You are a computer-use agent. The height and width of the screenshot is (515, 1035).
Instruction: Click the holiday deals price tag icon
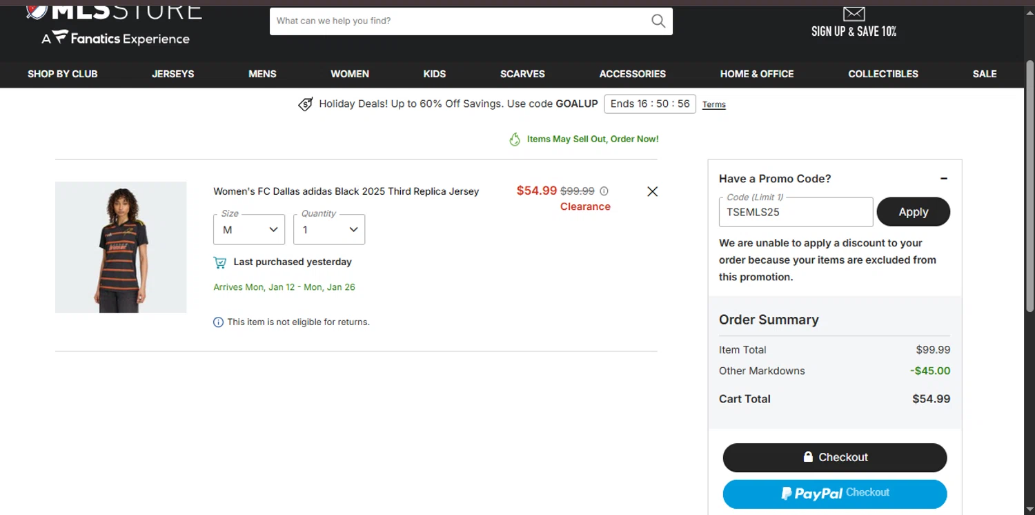tap(305, 104)
